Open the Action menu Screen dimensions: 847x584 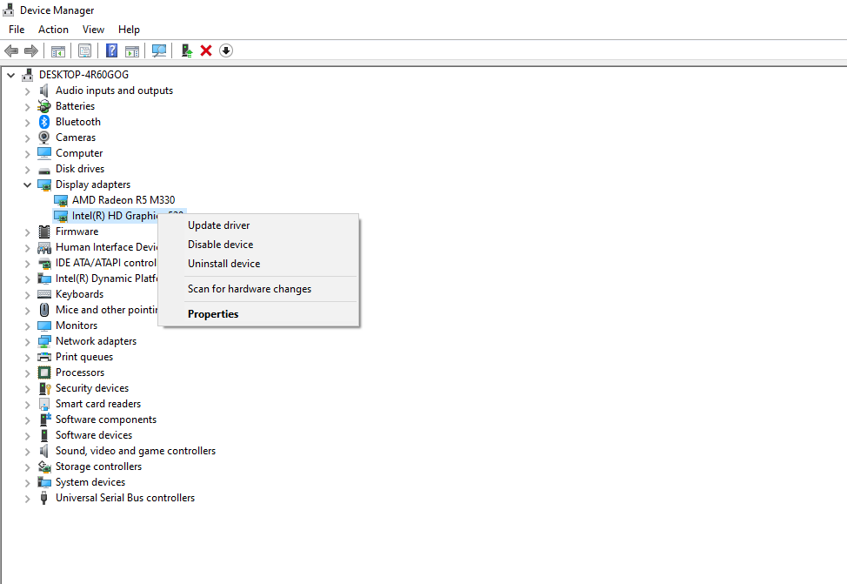click(53, 29)
